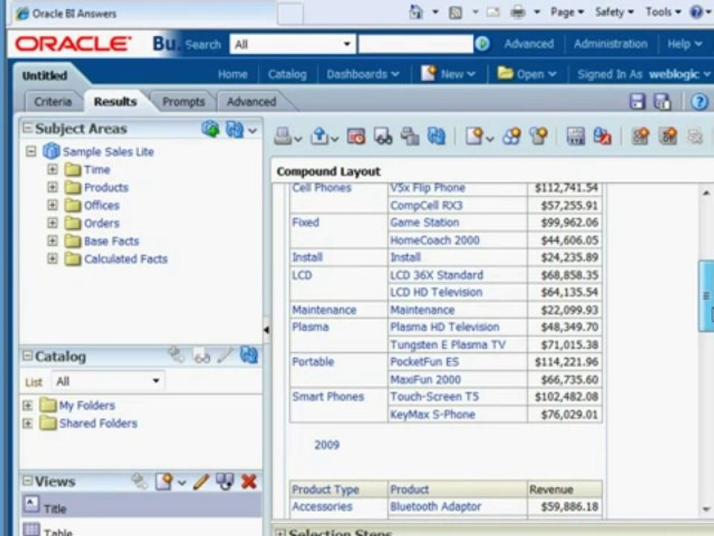Click the export analysis toolbar icon
Viewport: 714px width, 536px height.
(320, 135)
